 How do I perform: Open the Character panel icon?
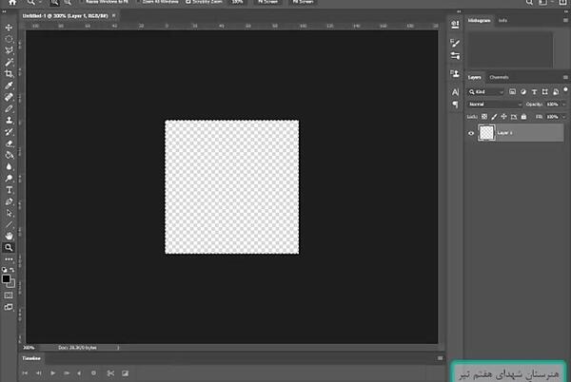pyautogui.click(x=455, y=92)
